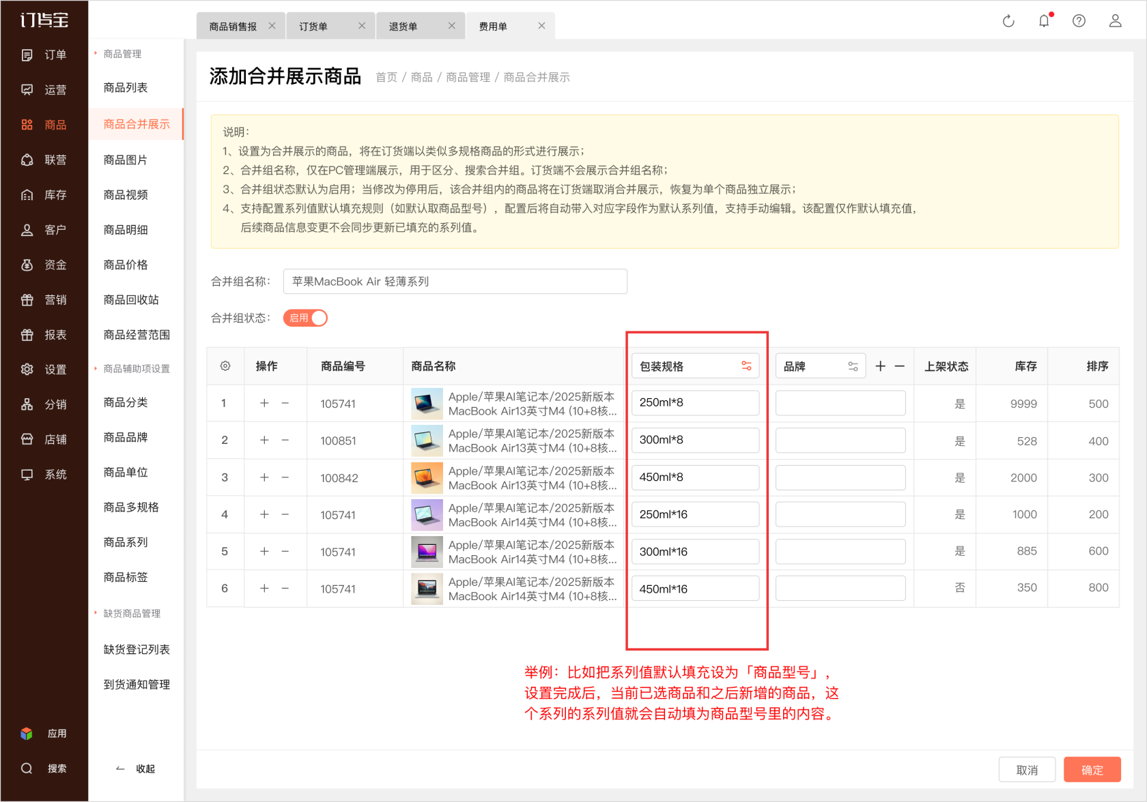Image resolution: width=1147 pixels, height=802 pixels.
Task: Open 缺货登记列表 menu item
Action: (137, 650)
